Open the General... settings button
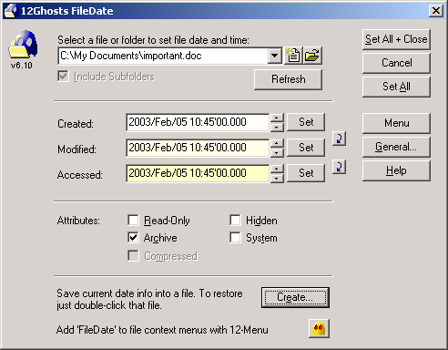Viewport: 448px width, 350px height. coord(396,147)
